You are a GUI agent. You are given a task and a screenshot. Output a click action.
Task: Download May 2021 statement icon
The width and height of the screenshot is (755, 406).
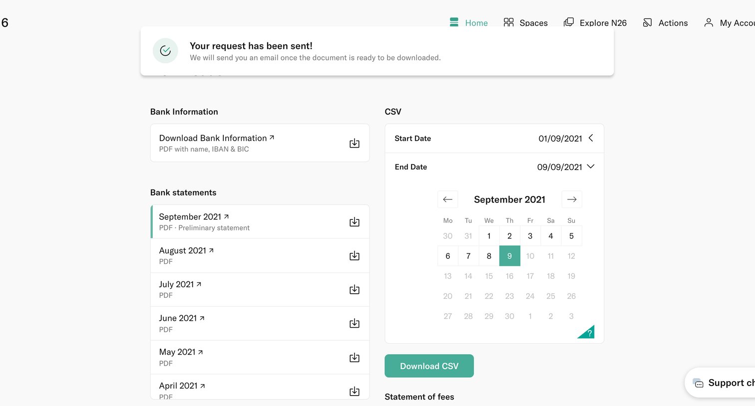[x=355, y=358]
